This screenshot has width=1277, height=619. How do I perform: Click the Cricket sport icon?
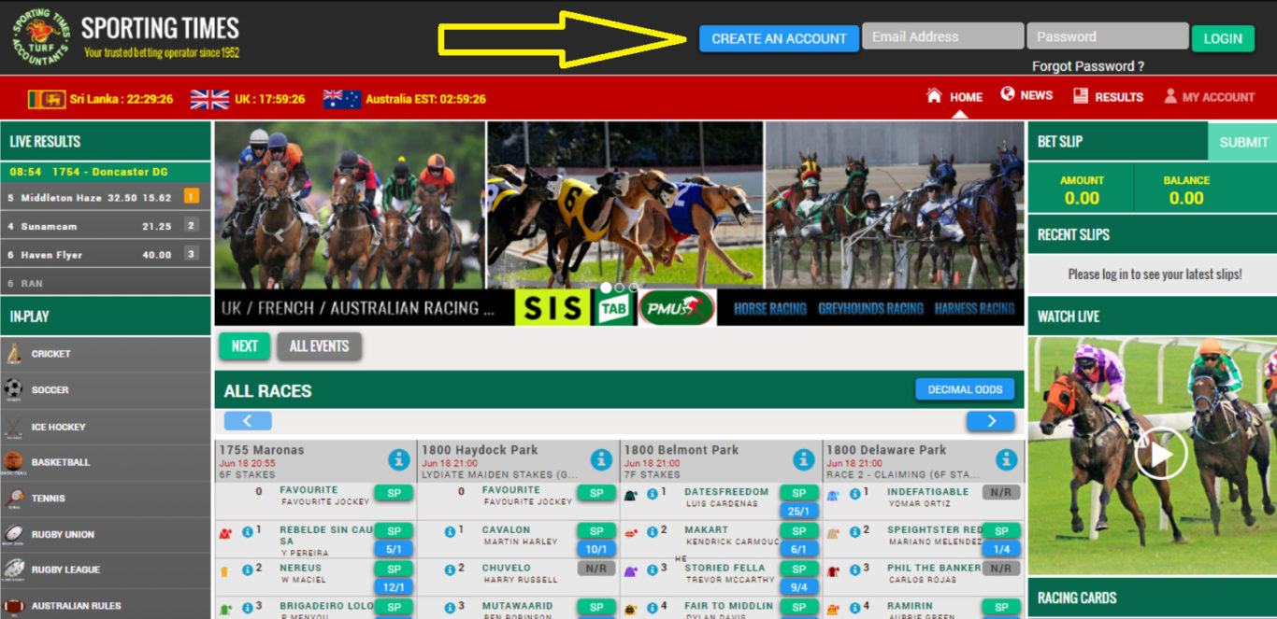(13, 354)
